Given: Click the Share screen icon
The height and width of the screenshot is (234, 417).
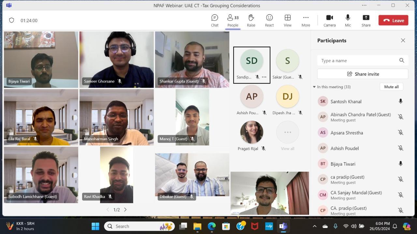Looking at the screenshot, I should (x=366, y=20).
